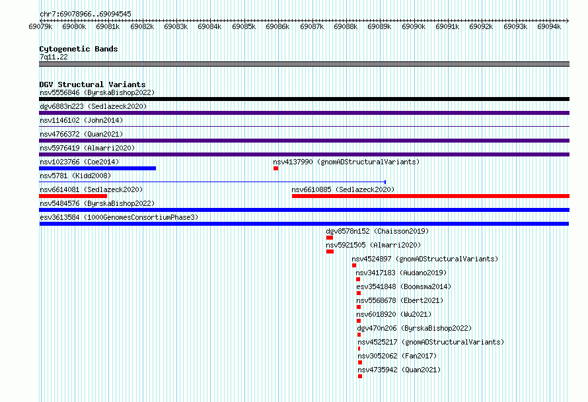This screenshot has height=402, width=588.
Task: Click the nsv5568678 (Ebert2021) red marker
Action: (x=359, y=307)
